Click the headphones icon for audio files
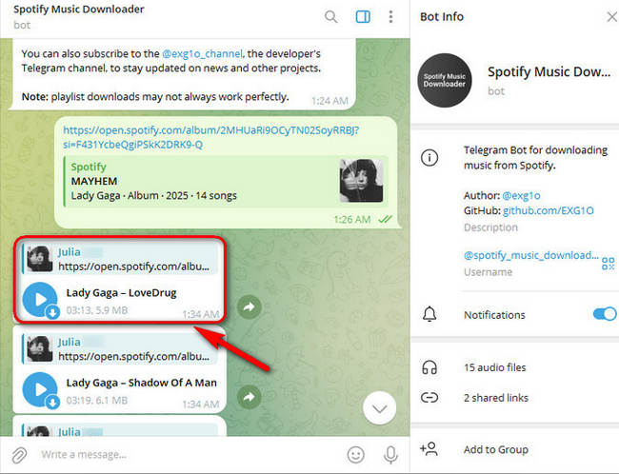The height and width of the screenshot is (474, 619). pyautogui.click(x=429, y=367)
